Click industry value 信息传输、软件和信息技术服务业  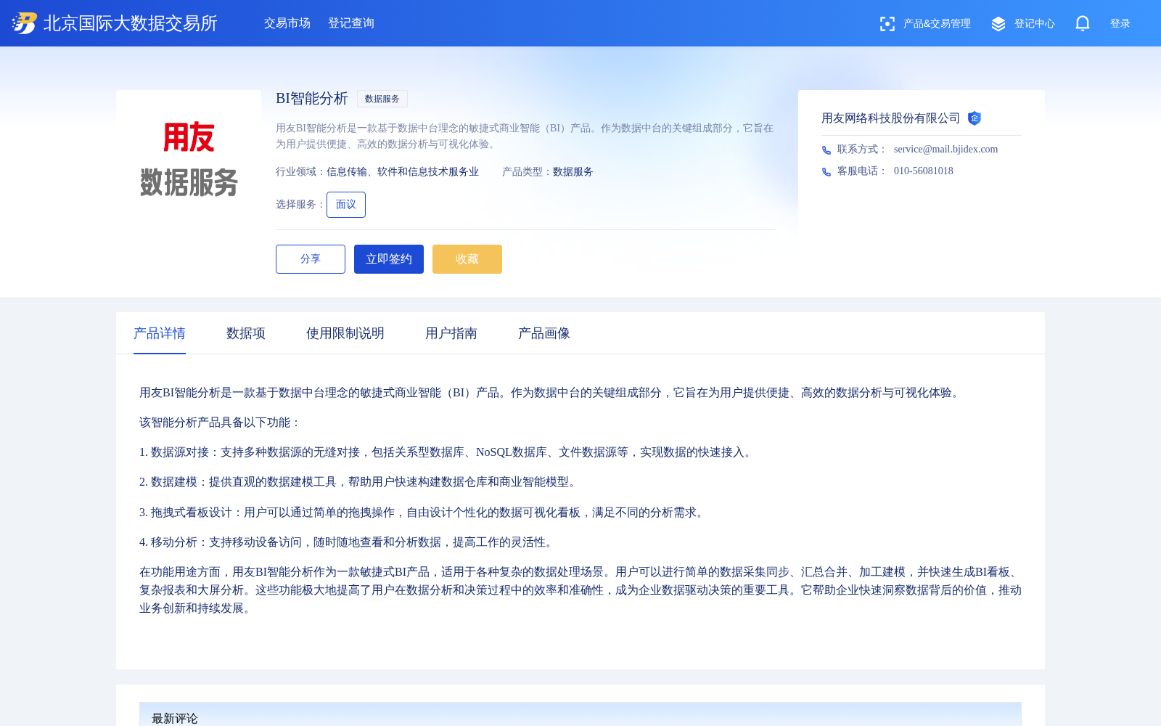coord(403,172)
